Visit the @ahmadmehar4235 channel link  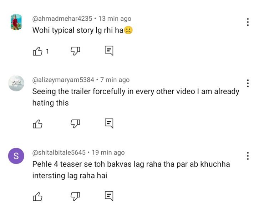point(62,19)
